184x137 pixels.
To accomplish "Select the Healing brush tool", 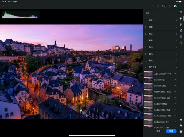I will click(x=181, y=31).
